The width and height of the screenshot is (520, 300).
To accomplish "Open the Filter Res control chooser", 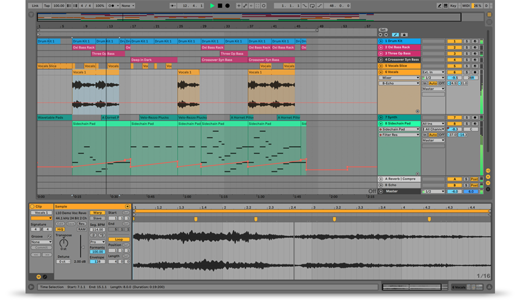I will click(x=399, y=135).
